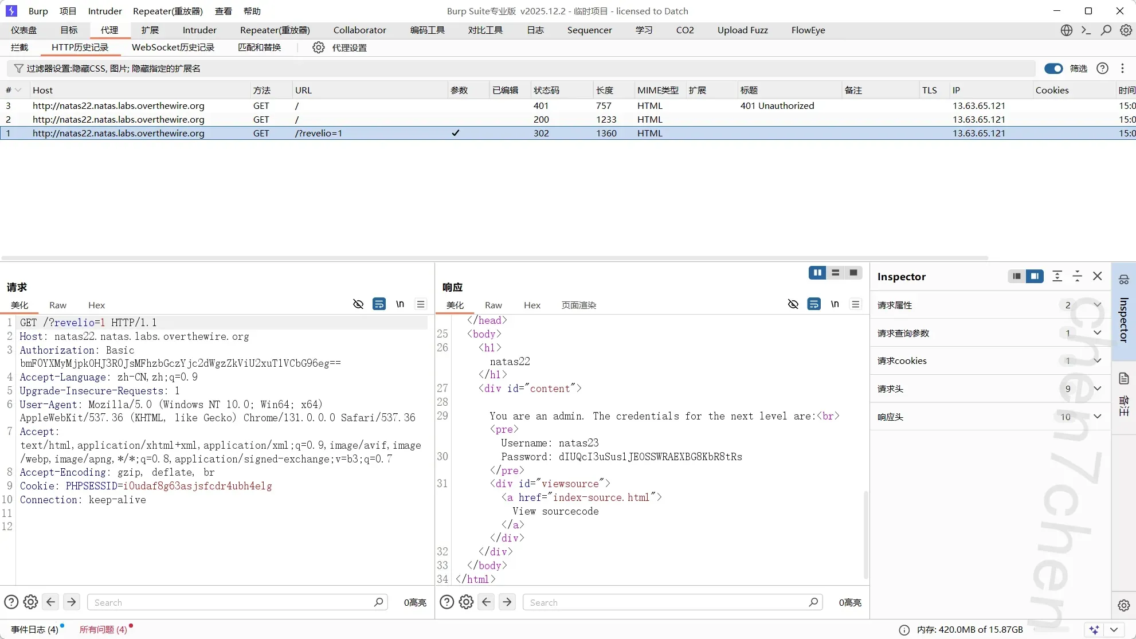Screen dimensions: 1136x639
Task: Expand the 请求查询参数 section chevron
Action: pyautogui.click(x=1097, y=333)
